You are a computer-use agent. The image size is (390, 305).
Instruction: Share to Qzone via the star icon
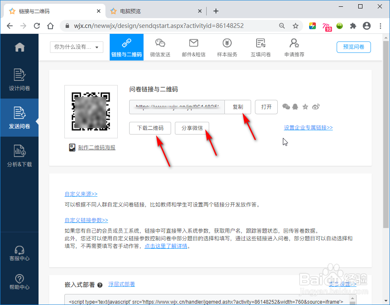point(305,107)
